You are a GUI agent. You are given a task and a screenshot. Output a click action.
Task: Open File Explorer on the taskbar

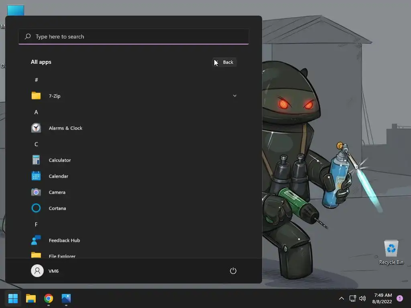(x=31, y=298)
